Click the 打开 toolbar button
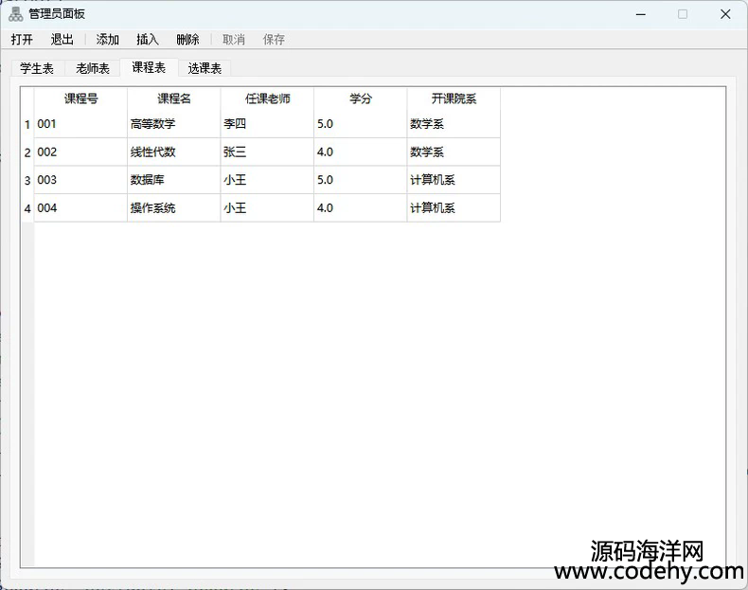This screenshot has width=748, height=590. point(22,39)
